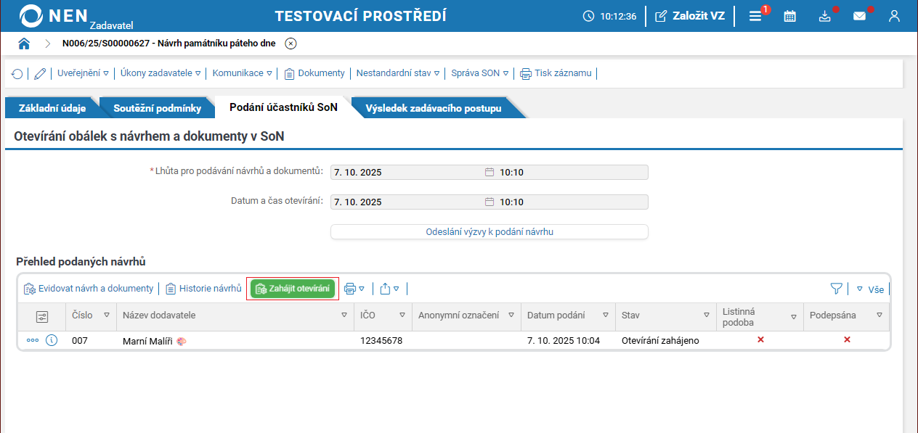This screenshot has width=918, height=433.
Task: Click IČO value 12345678
Action: pos(381,341)
